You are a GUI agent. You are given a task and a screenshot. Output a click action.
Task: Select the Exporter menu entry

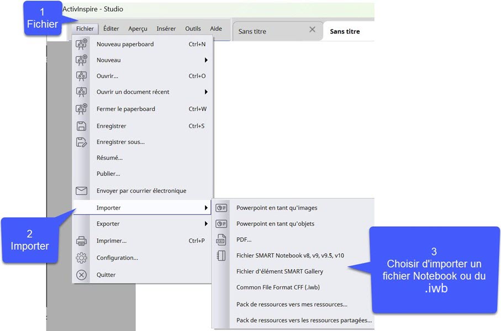[143, 224]
